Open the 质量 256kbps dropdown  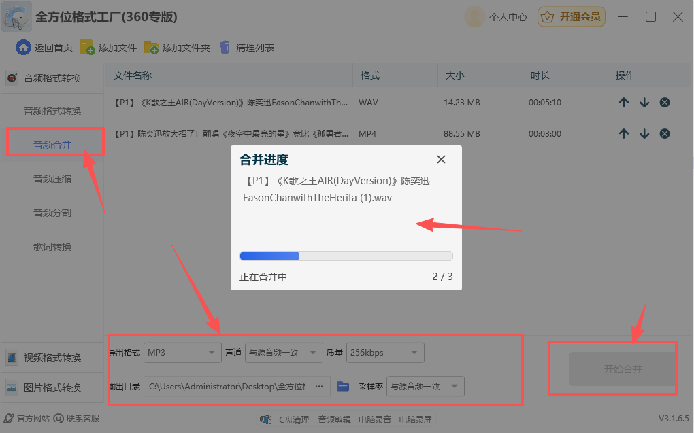385,352
